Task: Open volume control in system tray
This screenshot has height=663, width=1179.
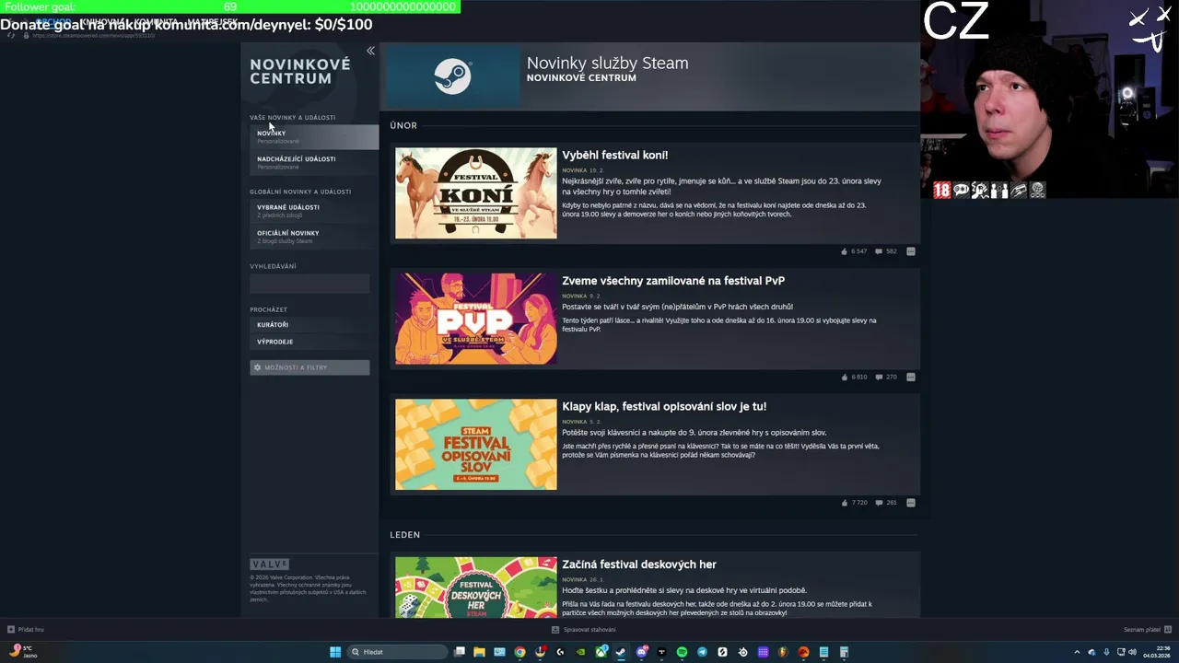Action: tap(1132, 652)
